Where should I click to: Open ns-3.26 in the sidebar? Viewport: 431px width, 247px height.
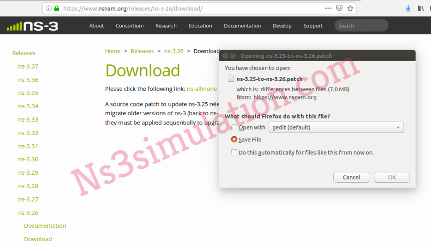28,213
